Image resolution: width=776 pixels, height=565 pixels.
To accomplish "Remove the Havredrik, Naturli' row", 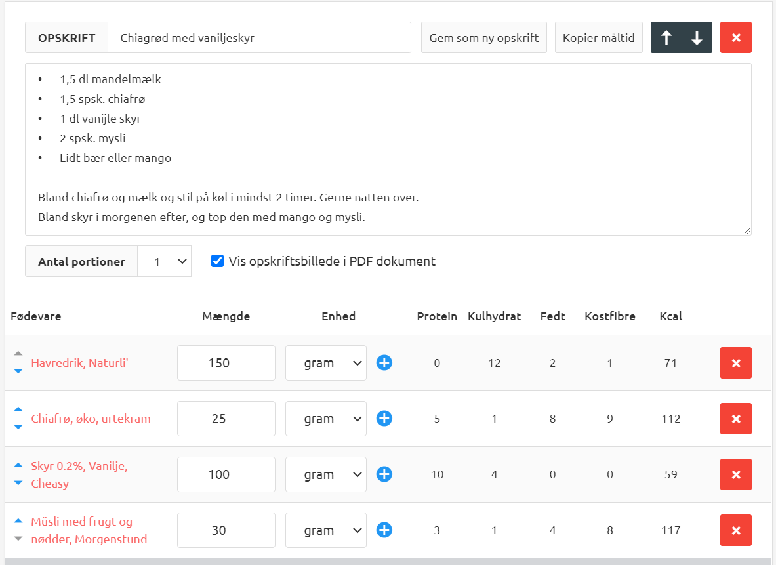I will [735, 363].
